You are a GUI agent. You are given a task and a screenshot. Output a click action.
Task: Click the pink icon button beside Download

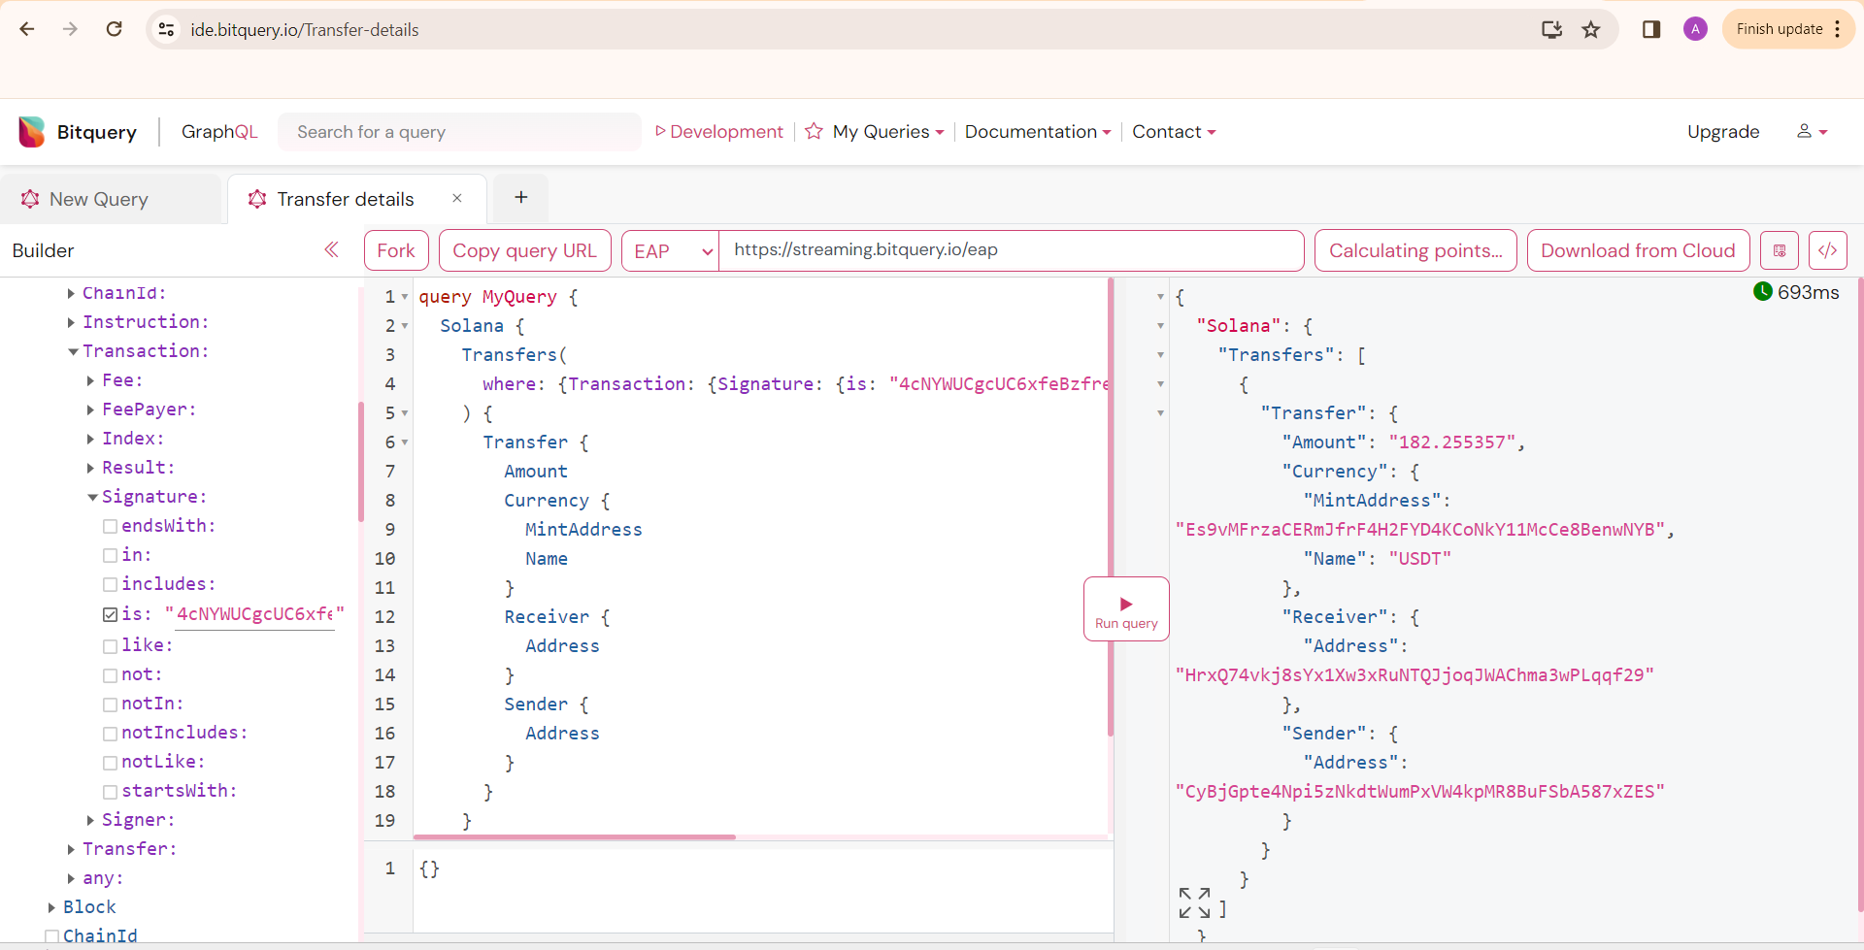[x=1780, y=250]
